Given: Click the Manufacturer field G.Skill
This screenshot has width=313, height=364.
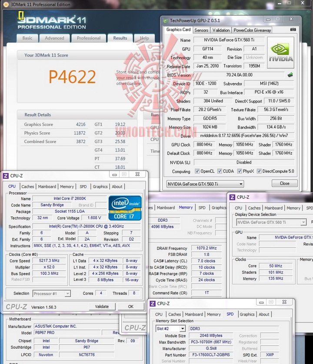Looking at the screenshot, I should [211, 348].
